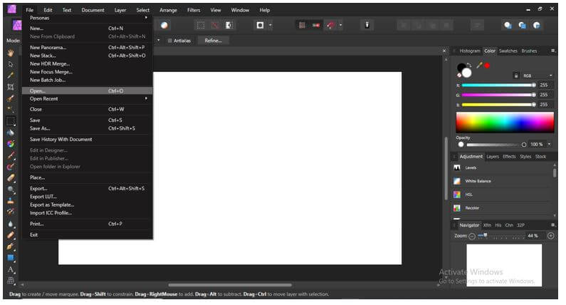Select the Artistic Text tool
The height and width of the screenshot is (305, 566).
coord(11,269)
